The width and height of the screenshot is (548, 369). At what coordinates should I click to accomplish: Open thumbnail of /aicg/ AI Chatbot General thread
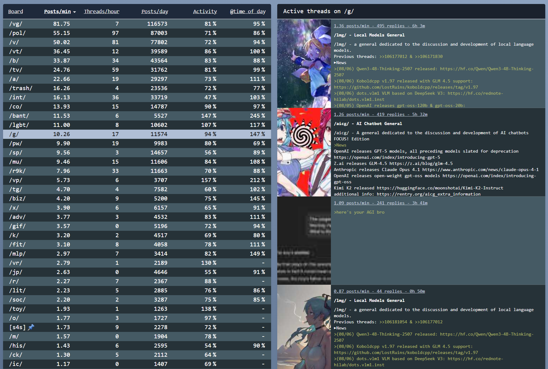tap(304, 152)
